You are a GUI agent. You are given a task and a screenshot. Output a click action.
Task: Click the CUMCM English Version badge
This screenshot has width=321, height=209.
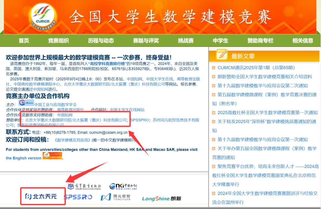pos(52,156)
